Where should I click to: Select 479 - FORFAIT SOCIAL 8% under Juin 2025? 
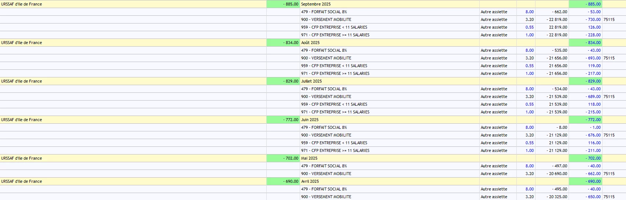click(x=390, y=127)
